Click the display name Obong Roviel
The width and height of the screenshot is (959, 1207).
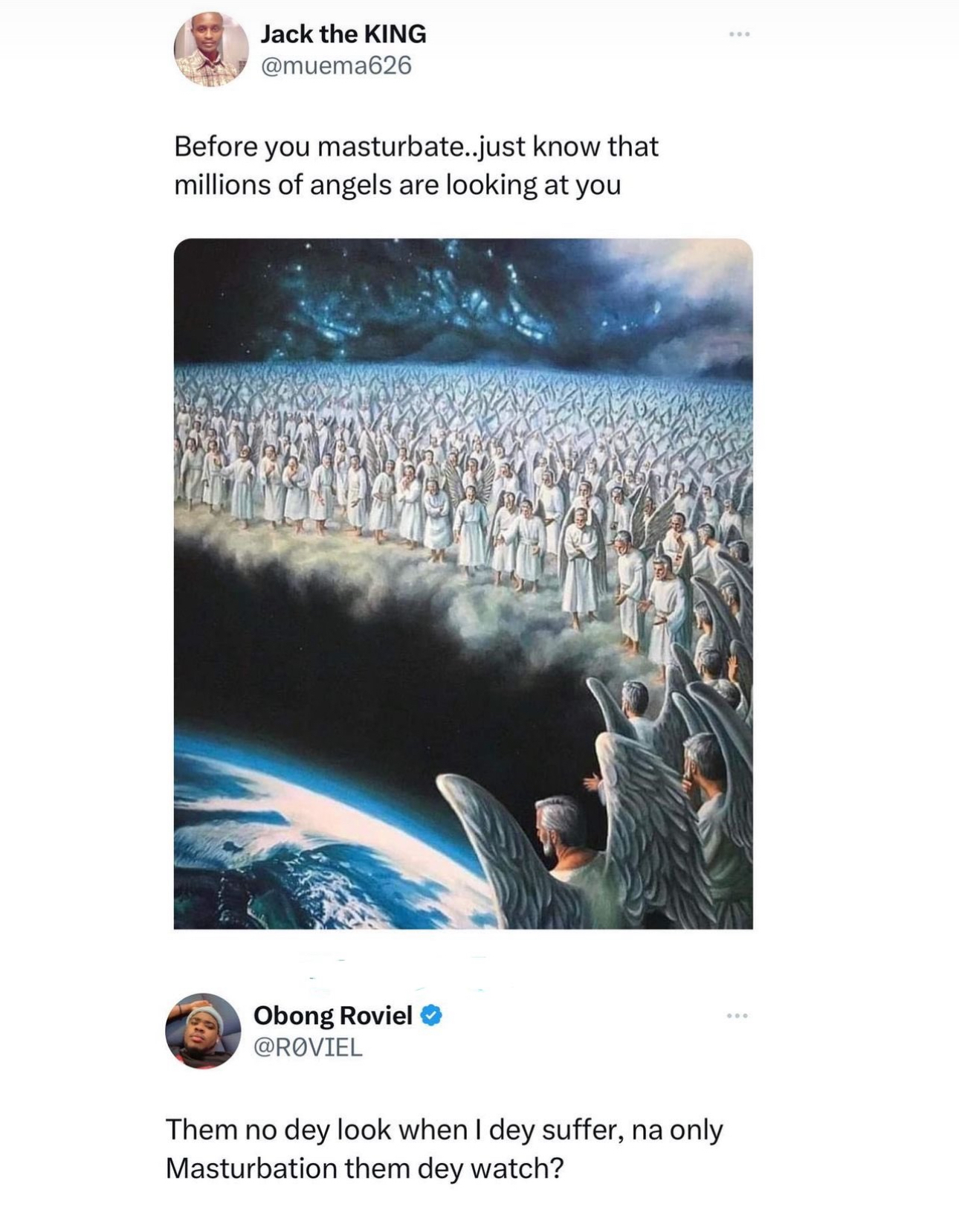coord(333,1015)
